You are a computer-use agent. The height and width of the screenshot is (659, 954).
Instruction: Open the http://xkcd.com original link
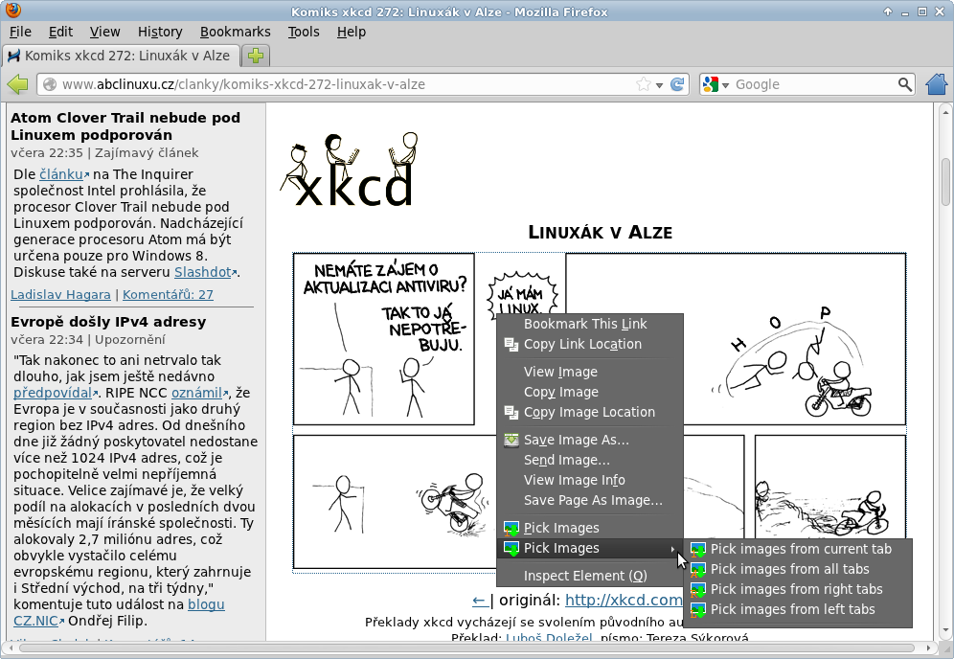click(x=624, y=600)
